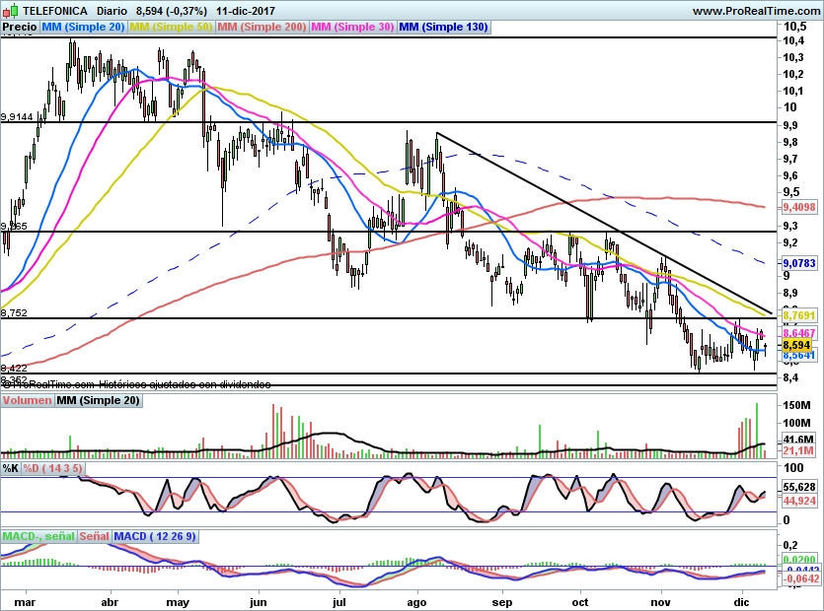Click the 8,5641 blue moving average value
Viewport: 824px width, 611px height.
click(x=799, y=356)
